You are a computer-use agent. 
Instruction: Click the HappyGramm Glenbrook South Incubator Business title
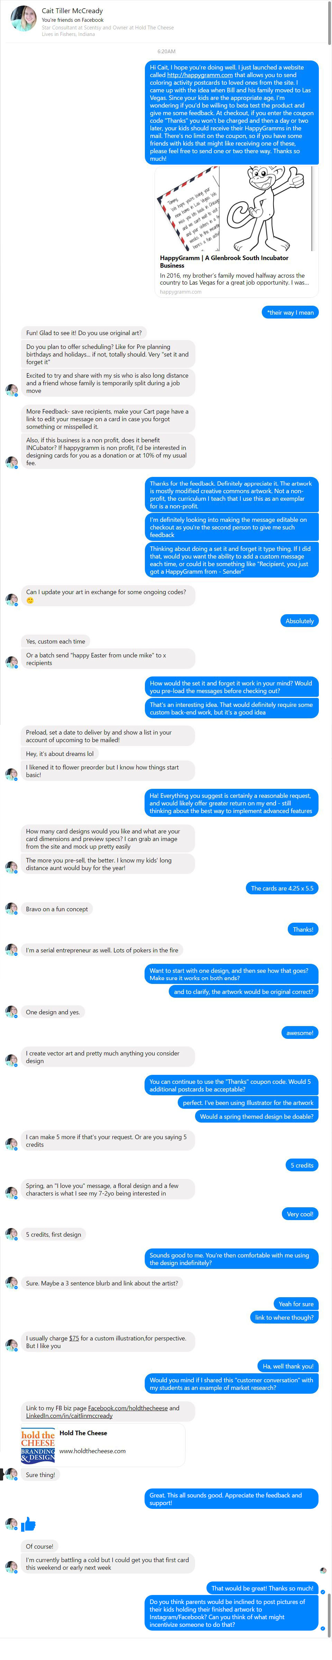pyautogui.click(x=224, y=261)
